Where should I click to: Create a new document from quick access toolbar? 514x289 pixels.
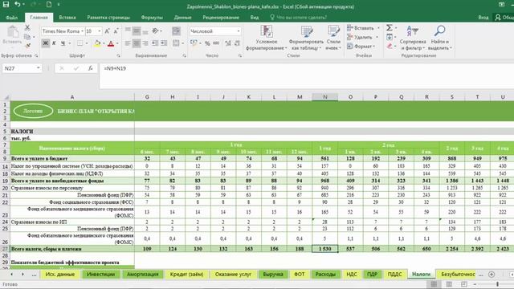pos(48,5)
